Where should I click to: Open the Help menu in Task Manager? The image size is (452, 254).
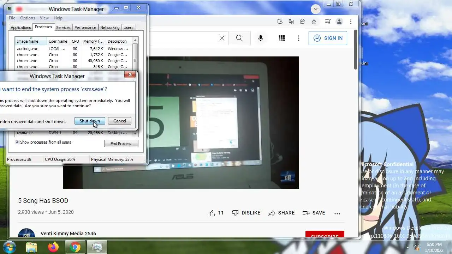point(58,18)
